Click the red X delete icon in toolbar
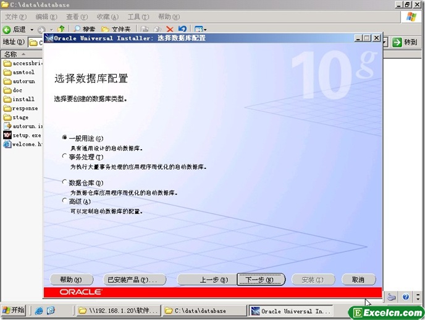This screenshot has width=425, height=320. (170, 29)
